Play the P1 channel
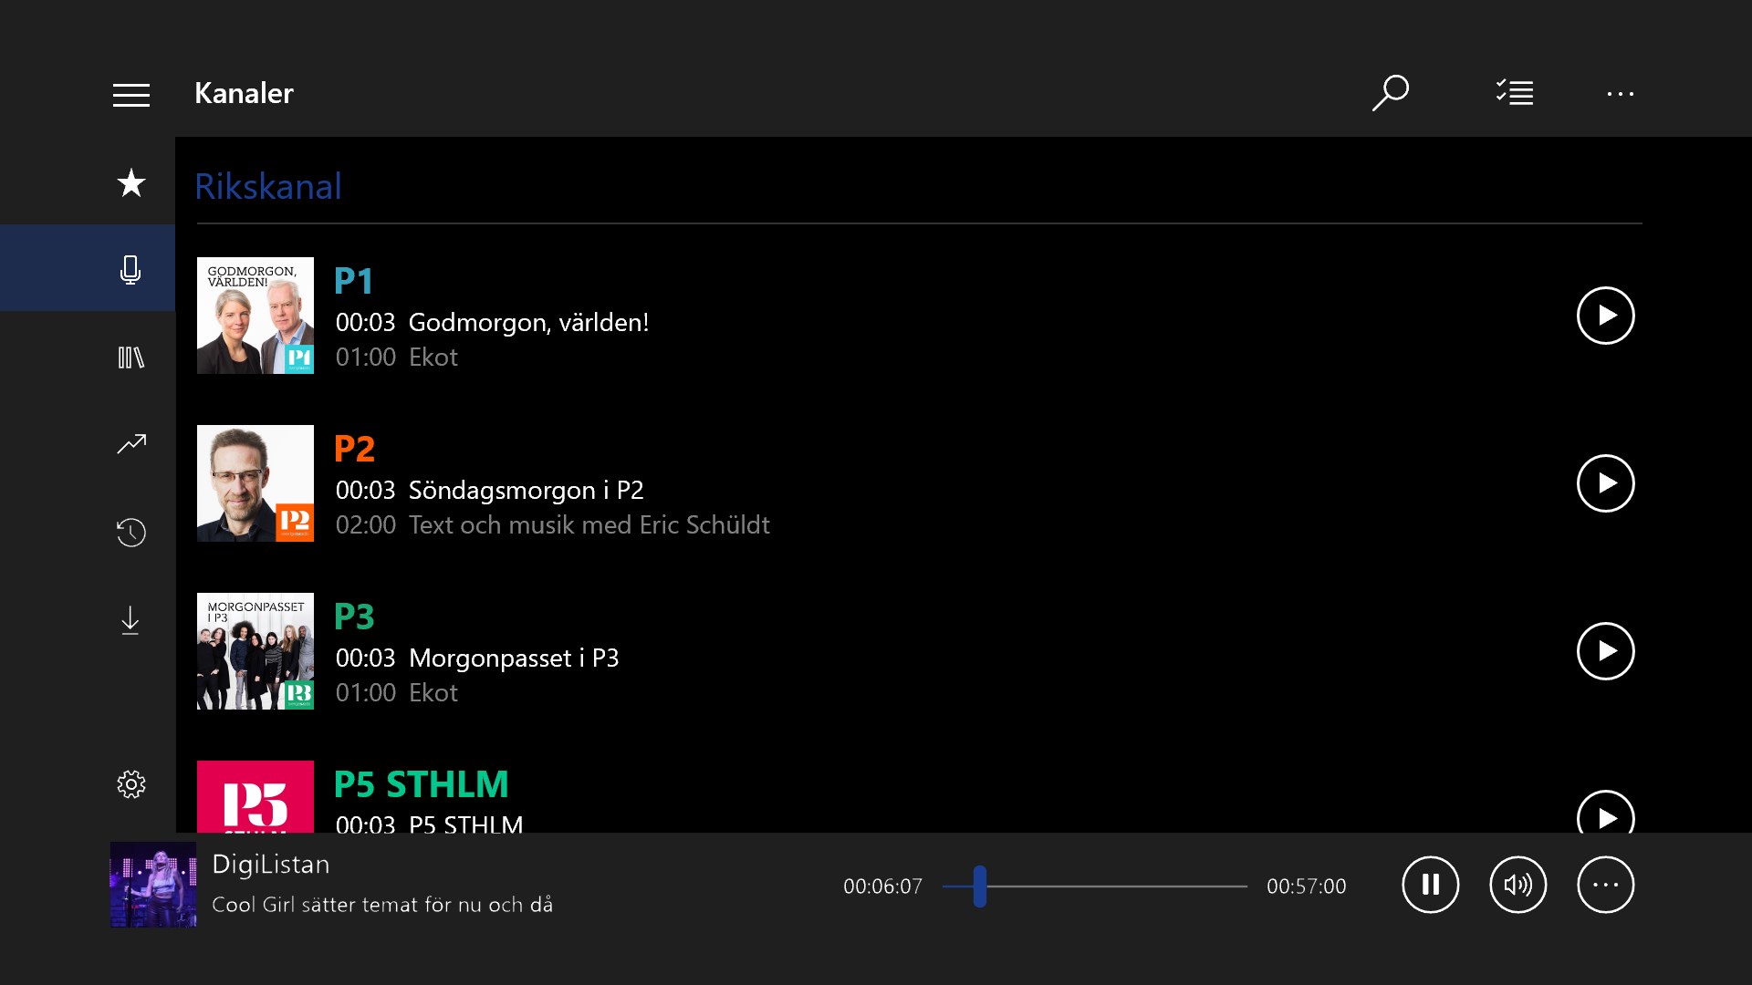Viewport: 1752px width, 985px height. tap(1605, 316)
